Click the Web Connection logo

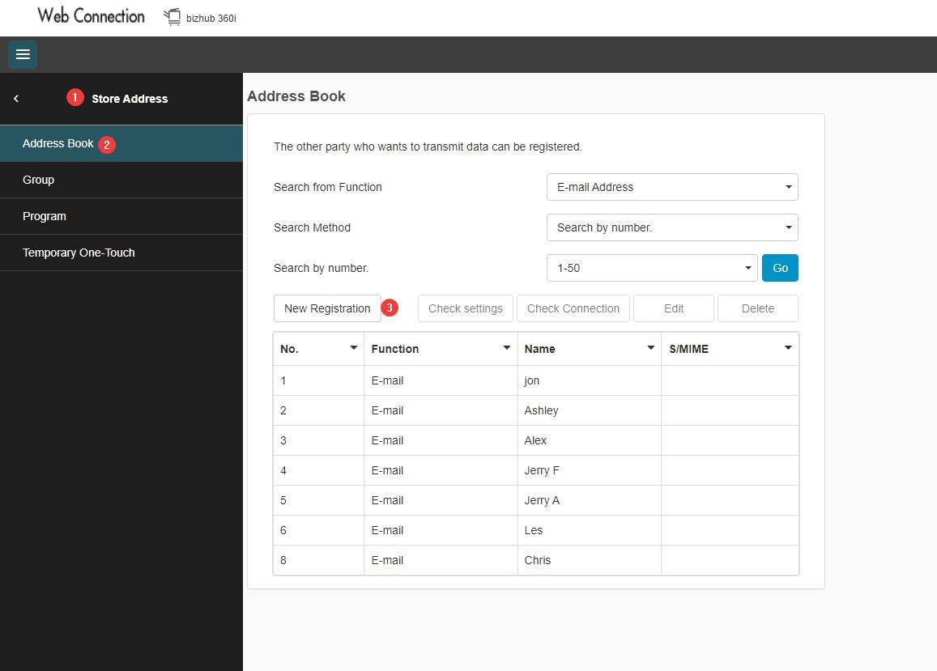89,15
